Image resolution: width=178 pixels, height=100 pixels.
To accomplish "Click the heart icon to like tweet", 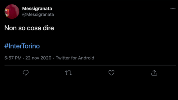I will pos(111,73).
